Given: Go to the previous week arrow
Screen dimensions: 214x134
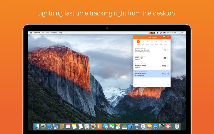Looking at the screenshot, I should coord(135,43).
